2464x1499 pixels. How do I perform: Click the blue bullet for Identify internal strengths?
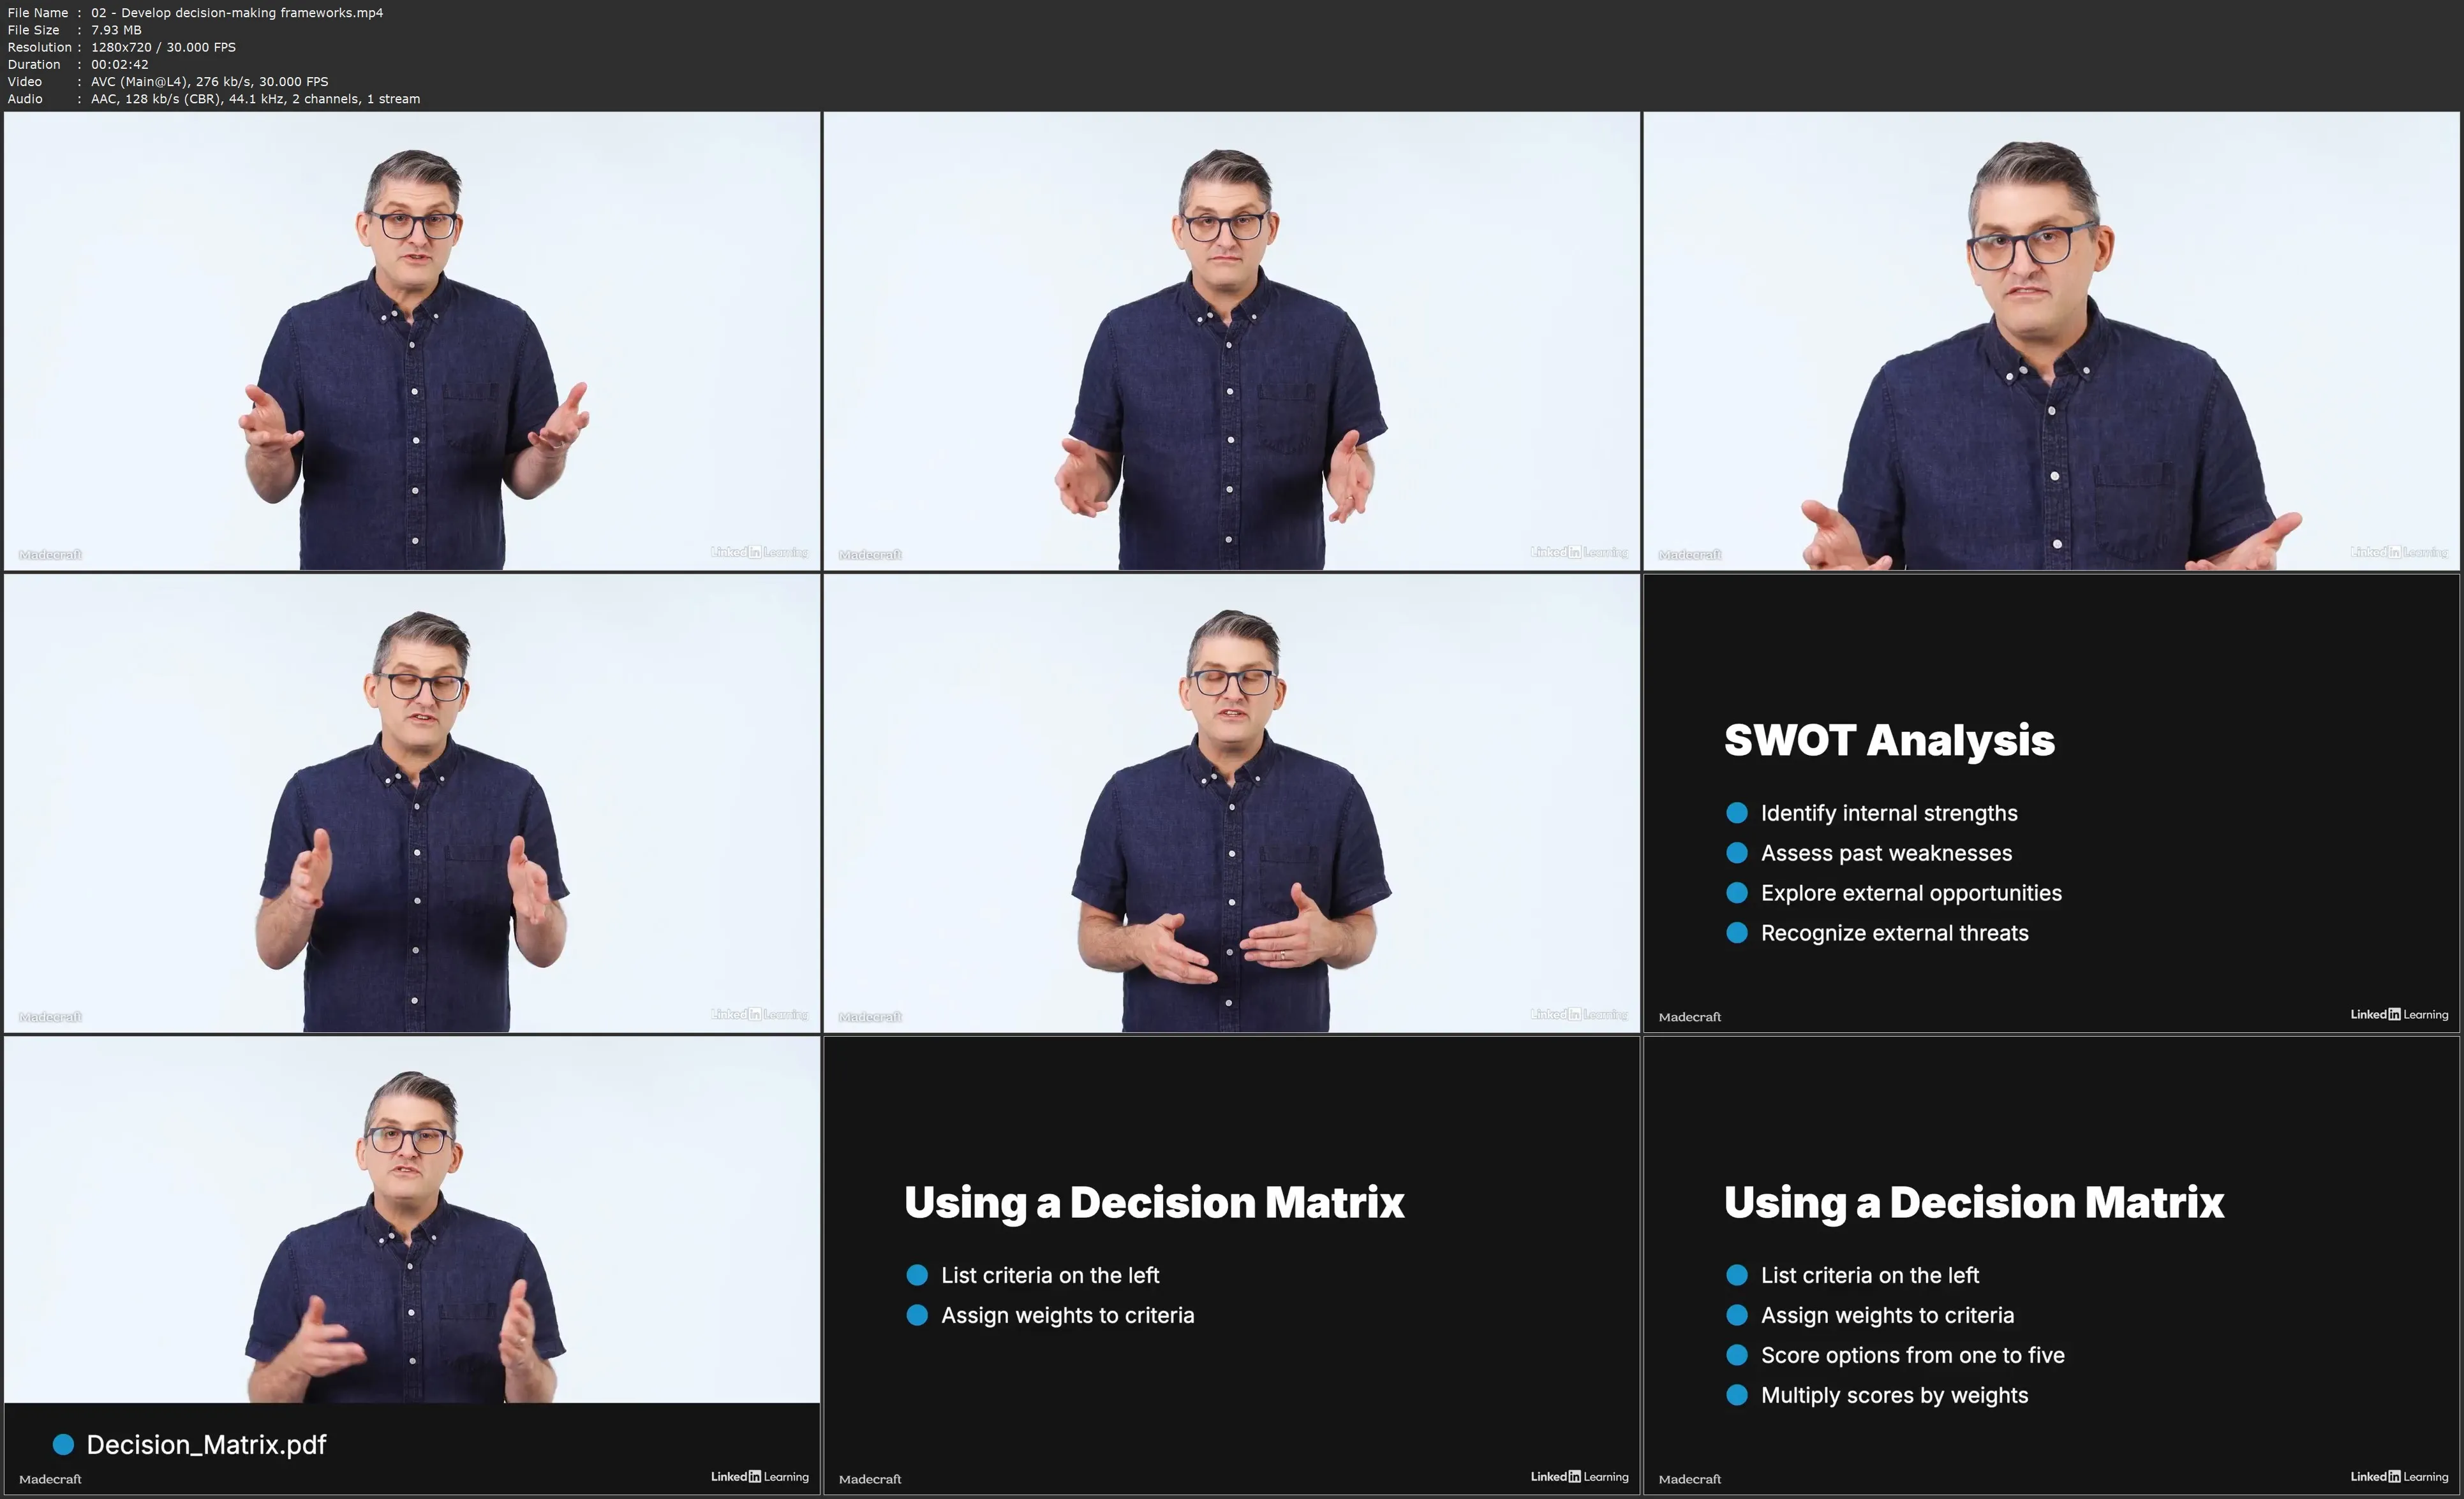(1737, 812)
